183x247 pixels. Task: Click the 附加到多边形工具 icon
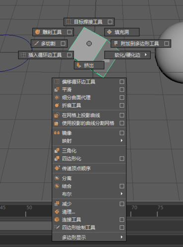point(116,43)
